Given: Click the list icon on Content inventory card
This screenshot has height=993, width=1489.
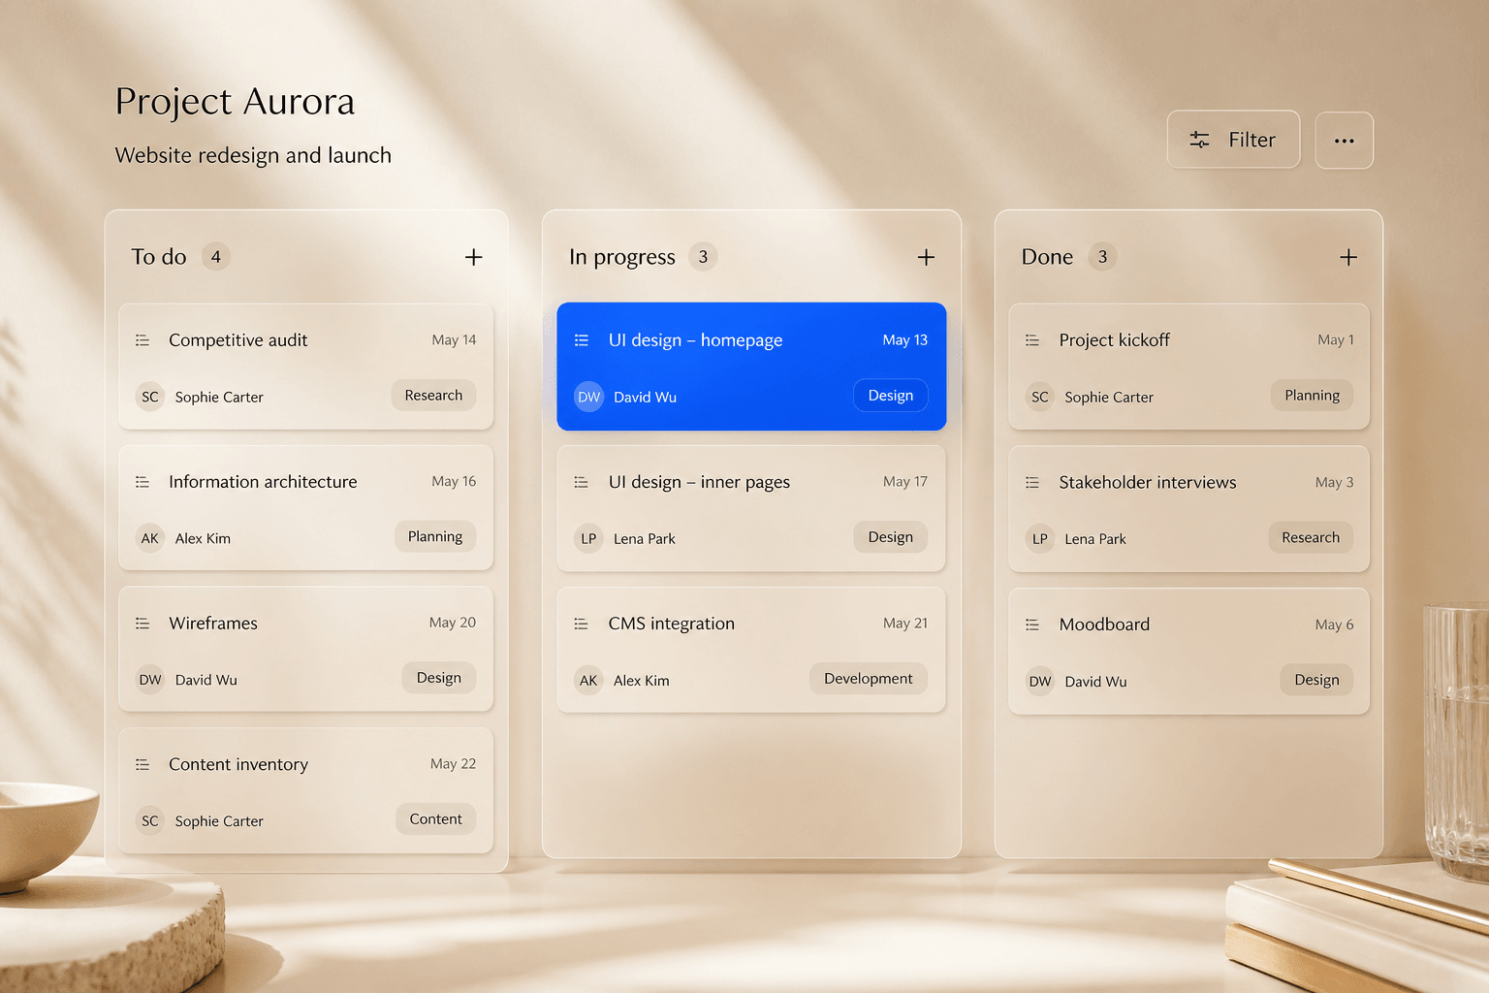Looking at the screenshot, I should [143, 765].
